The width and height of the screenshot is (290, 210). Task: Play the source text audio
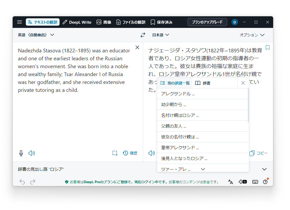pyautogui.click(x=32, y=153)
